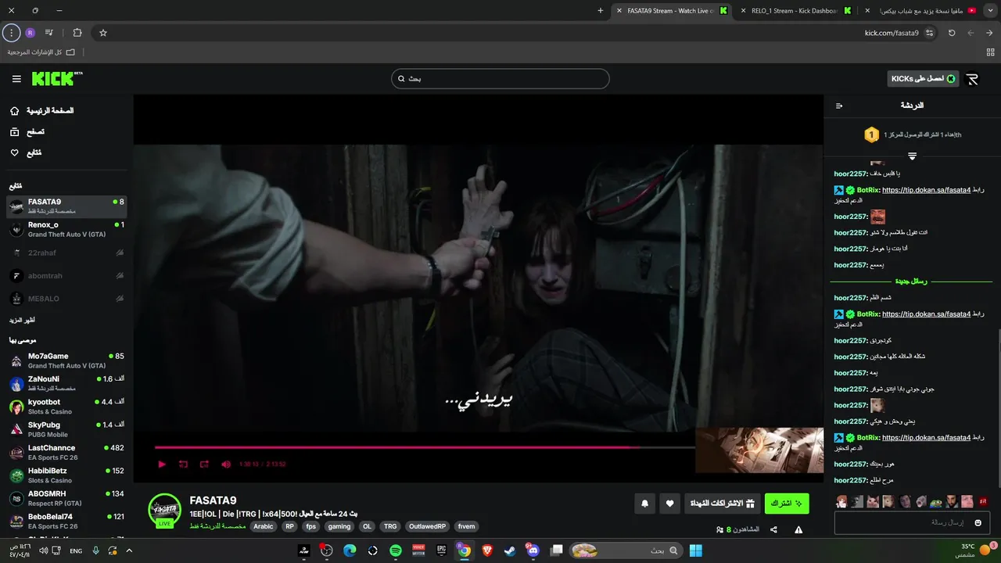This screenshot has width=1001, height=563.
Task: Click the Get KICKs button
Action: point(924,79)
